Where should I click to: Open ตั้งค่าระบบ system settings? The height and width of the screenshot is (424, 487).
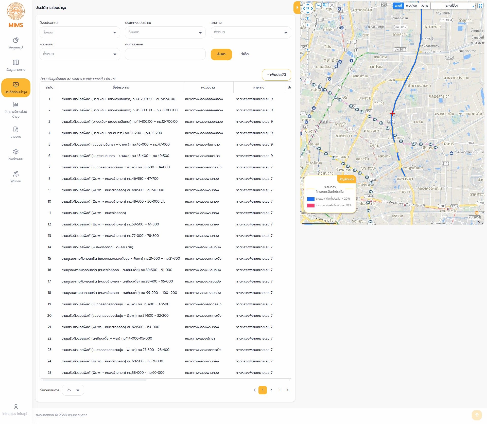click(x=16, y=155)
